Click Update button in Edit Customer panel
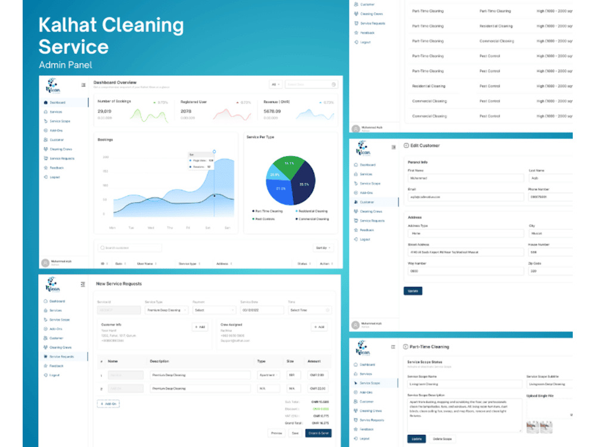Image resolution: width=596 pixels, height=447 pixels. (413, 291)
